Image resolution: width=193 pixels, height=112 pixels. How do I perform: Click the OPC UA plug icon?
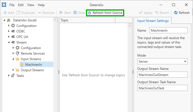coord(13,37)
